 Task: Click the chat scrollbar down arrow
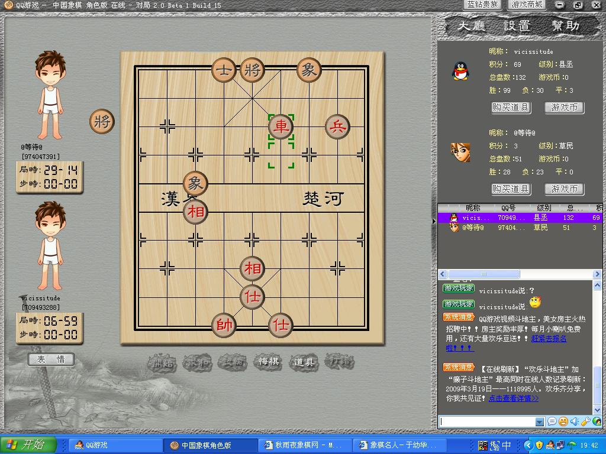597,410
